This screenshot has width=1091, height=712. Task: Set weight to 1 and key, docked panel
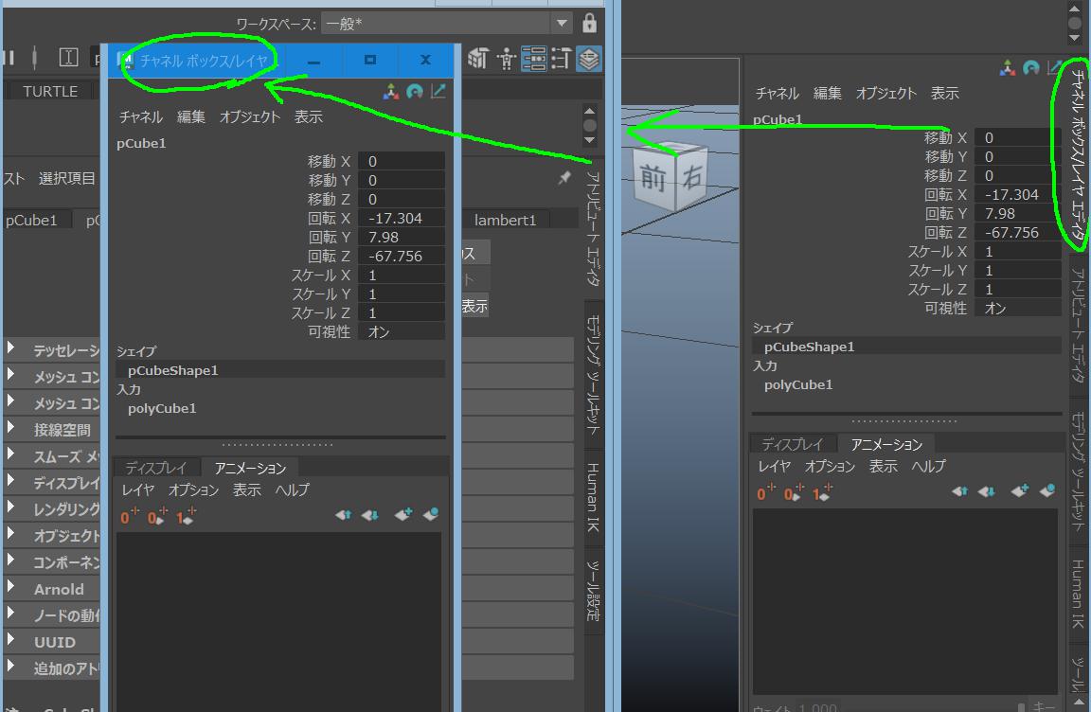pyautogui.click(x=822, y=493)
